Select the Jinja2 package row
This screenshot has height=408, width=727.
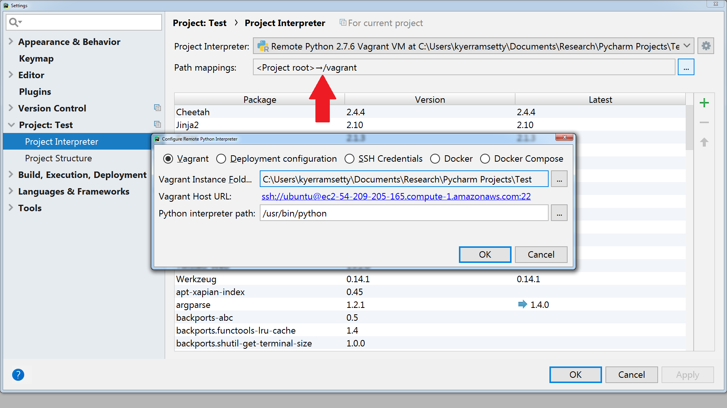[430, 125]
